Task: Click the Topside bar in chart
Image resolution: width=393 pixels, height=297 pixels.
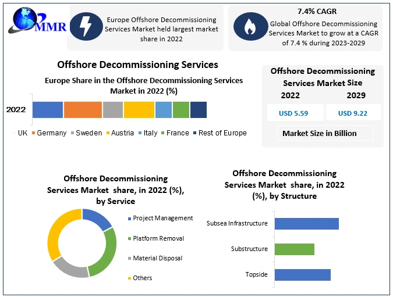Action: (302, 274)
